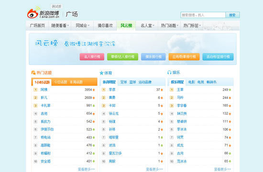Click the orange up arrow beside count 244

tap(230, 98)
